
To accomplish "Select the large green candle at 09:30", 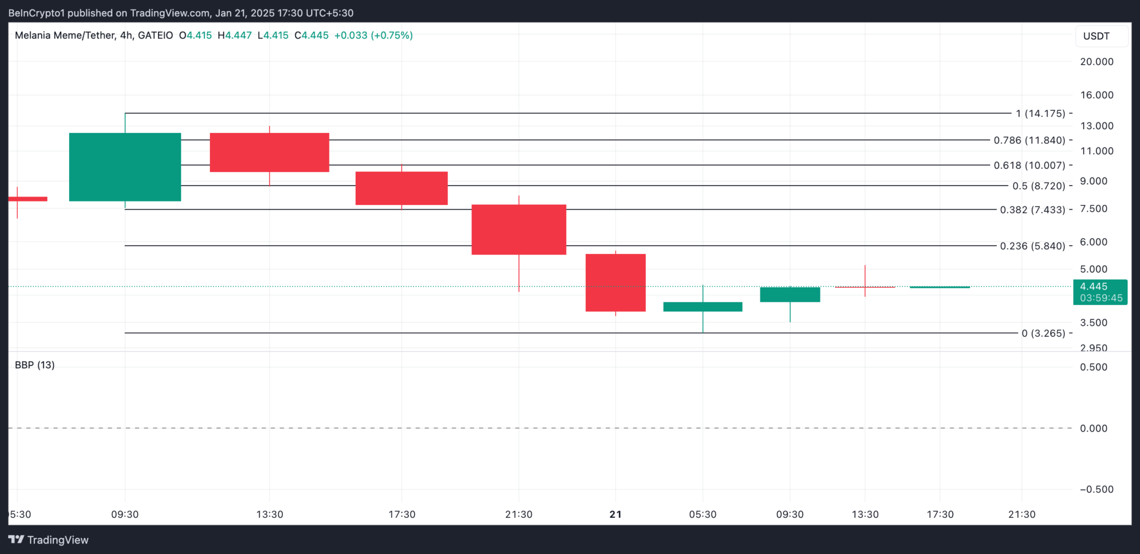I will [125, 166].
